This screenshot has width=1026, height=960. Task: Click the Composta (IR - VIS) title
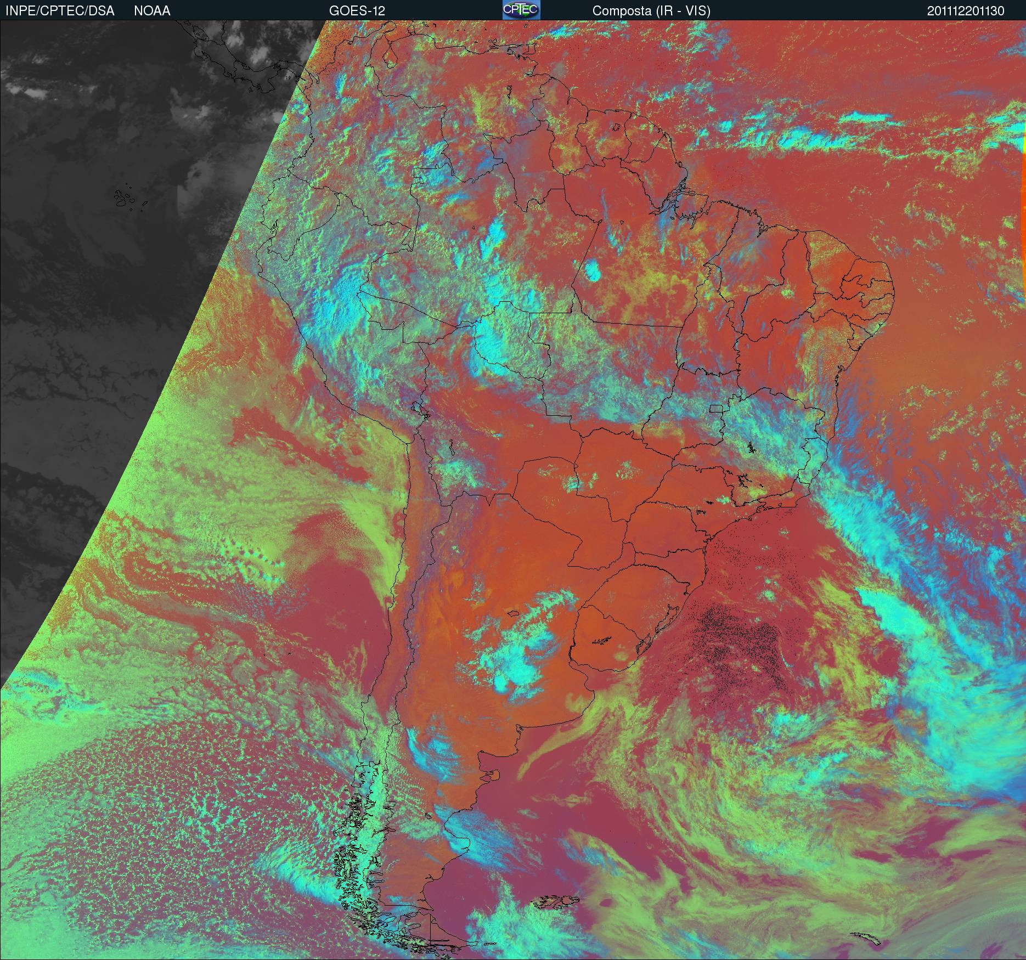tap(651, 11)
